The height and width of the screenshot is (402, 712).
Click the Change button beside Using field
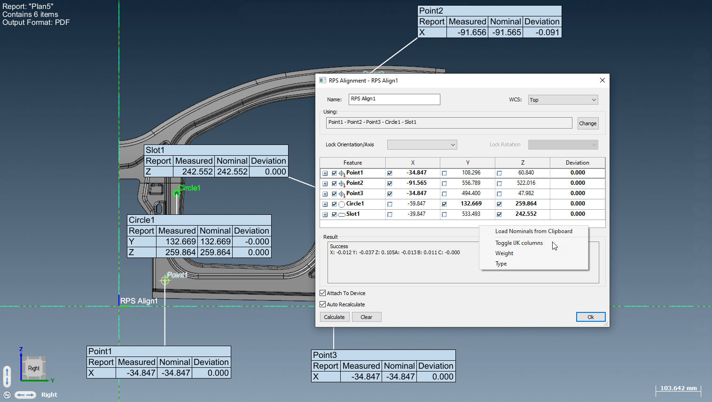(x=587, y=123)
